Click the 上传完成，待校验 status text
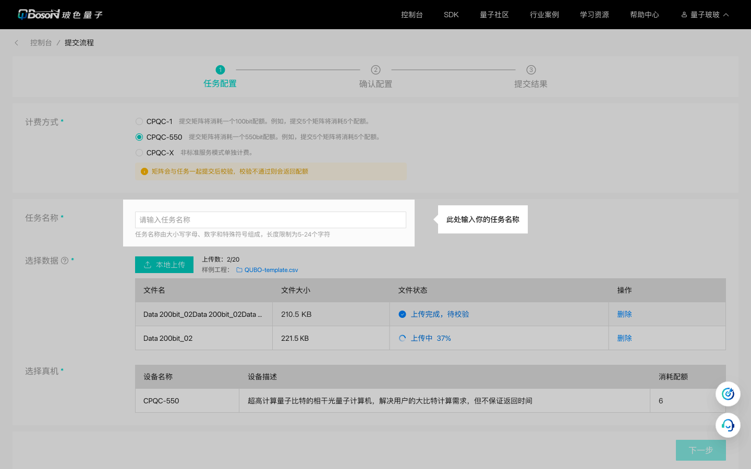Viewport: 751px width, 469px height. point(440,314)
